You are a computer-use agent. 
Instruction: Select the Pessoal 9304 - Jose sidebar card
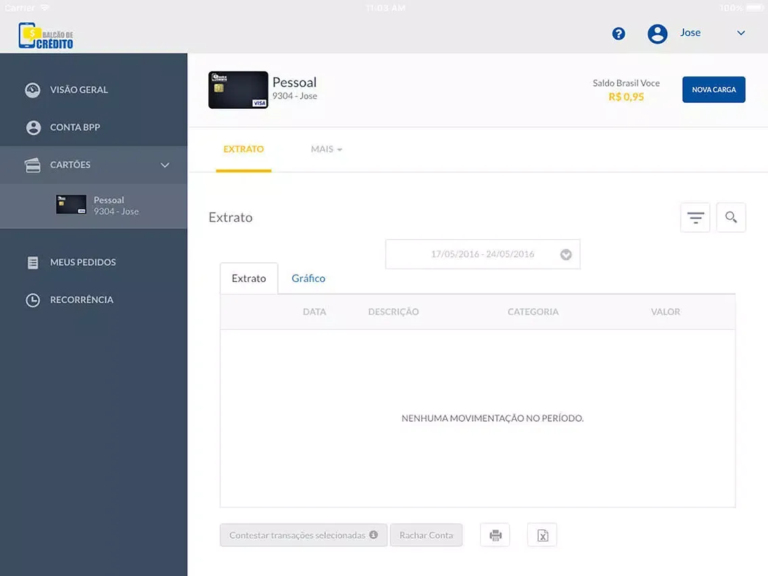tap(93, 206)
